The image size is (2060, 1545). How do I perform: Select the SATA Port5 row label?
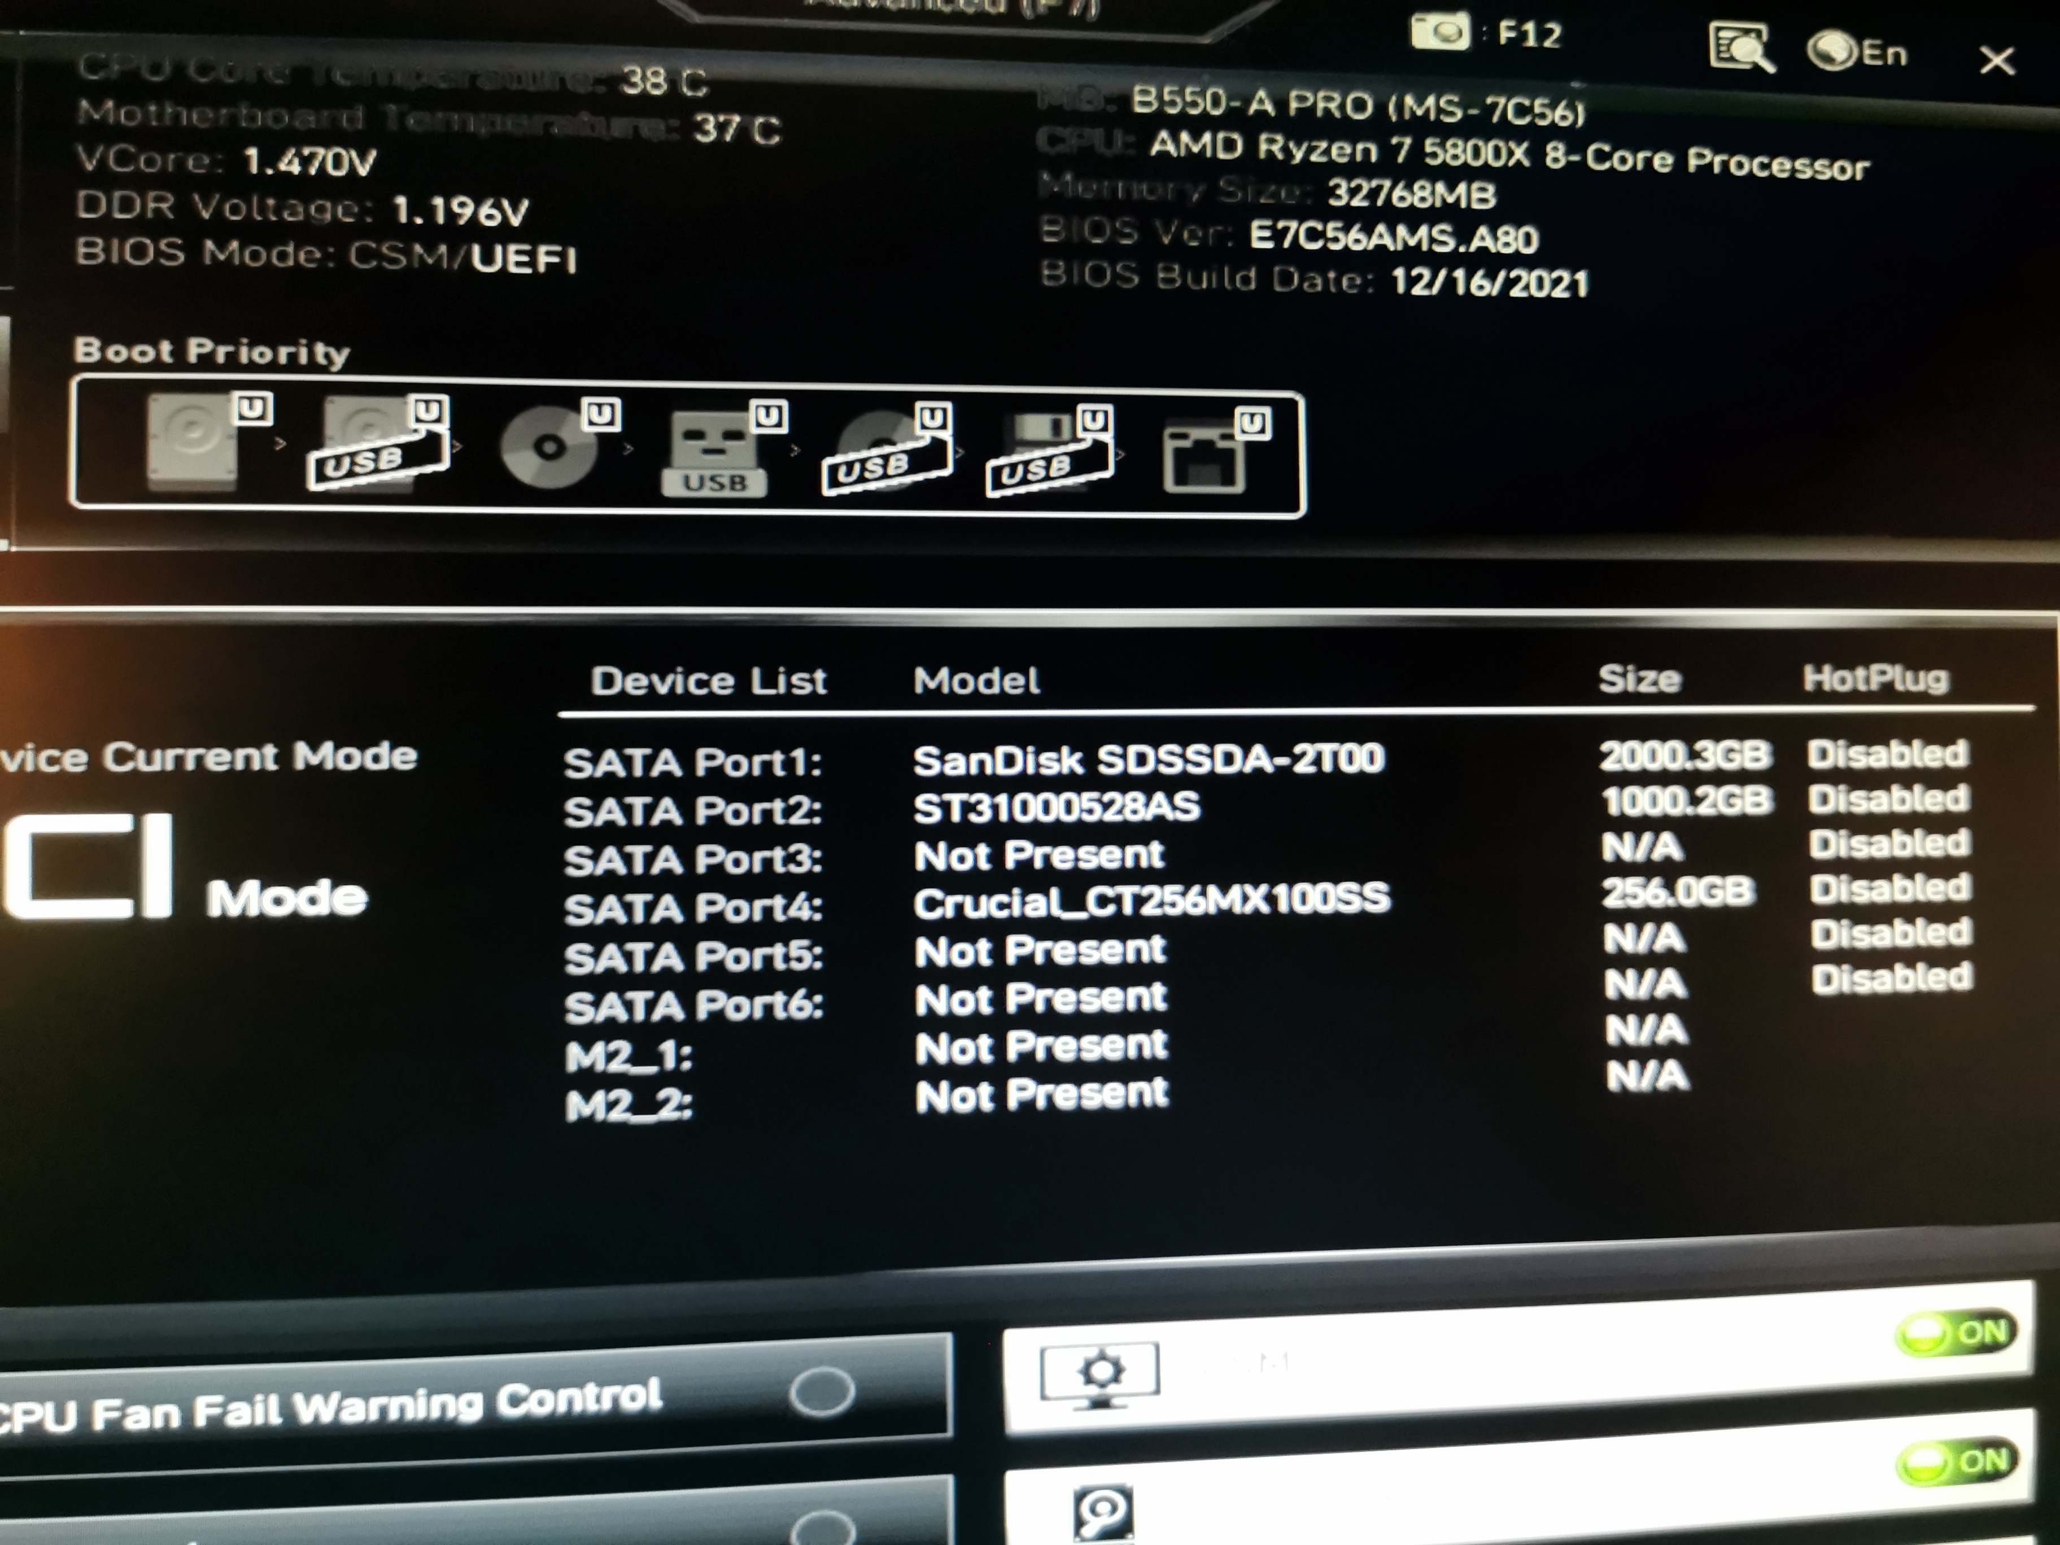click(693, 957)
